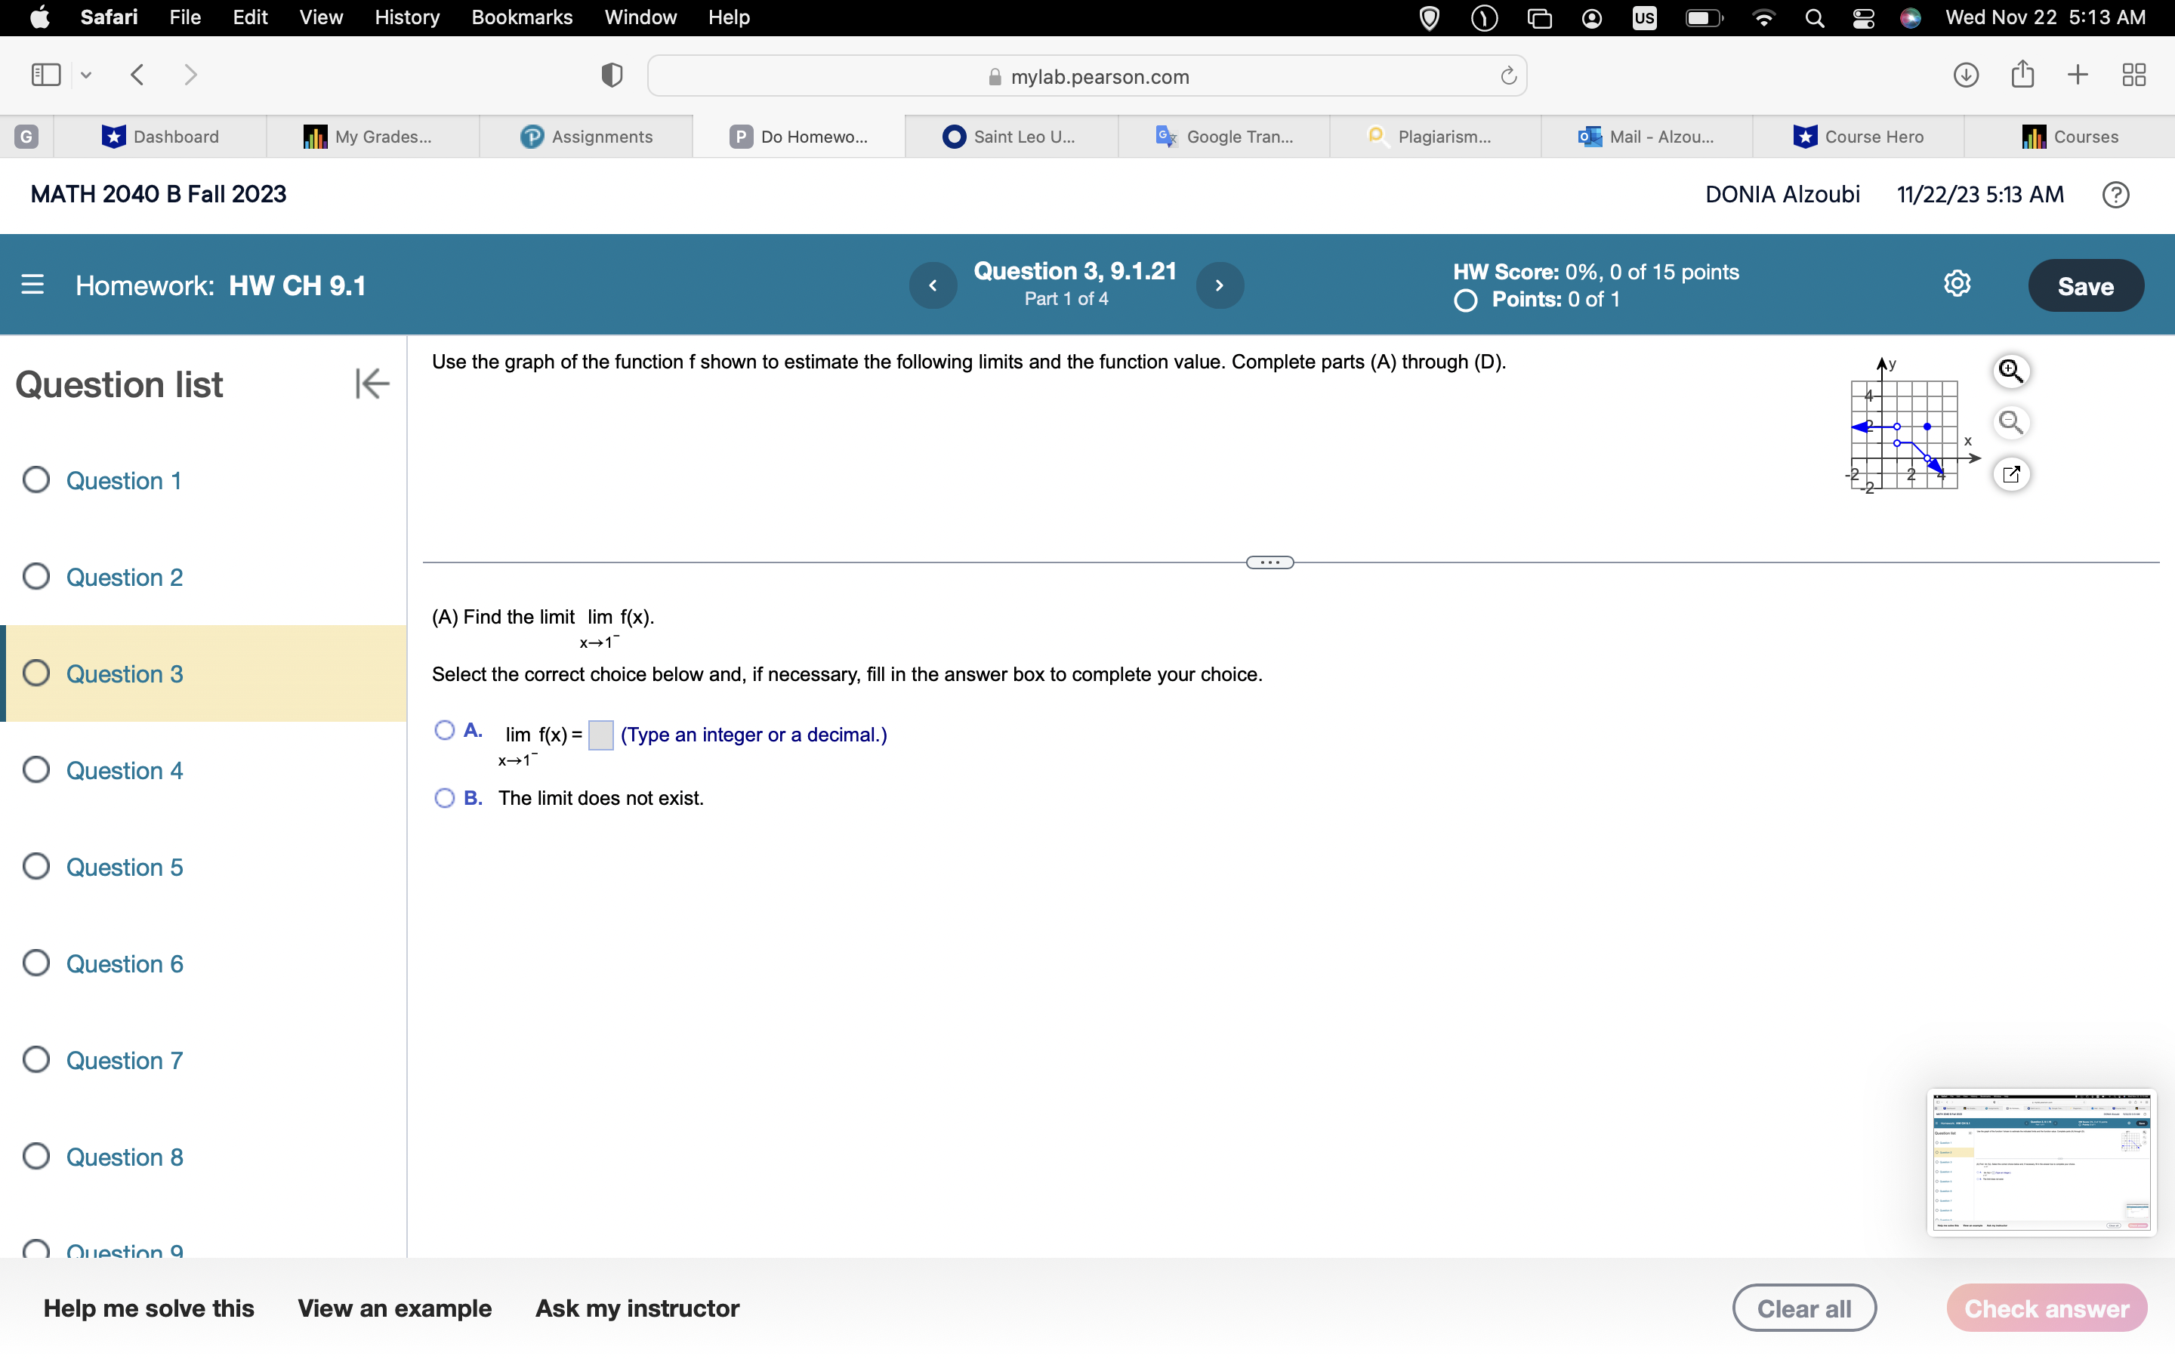Select choice B, the limit does not exist

[x=444, y=798]
